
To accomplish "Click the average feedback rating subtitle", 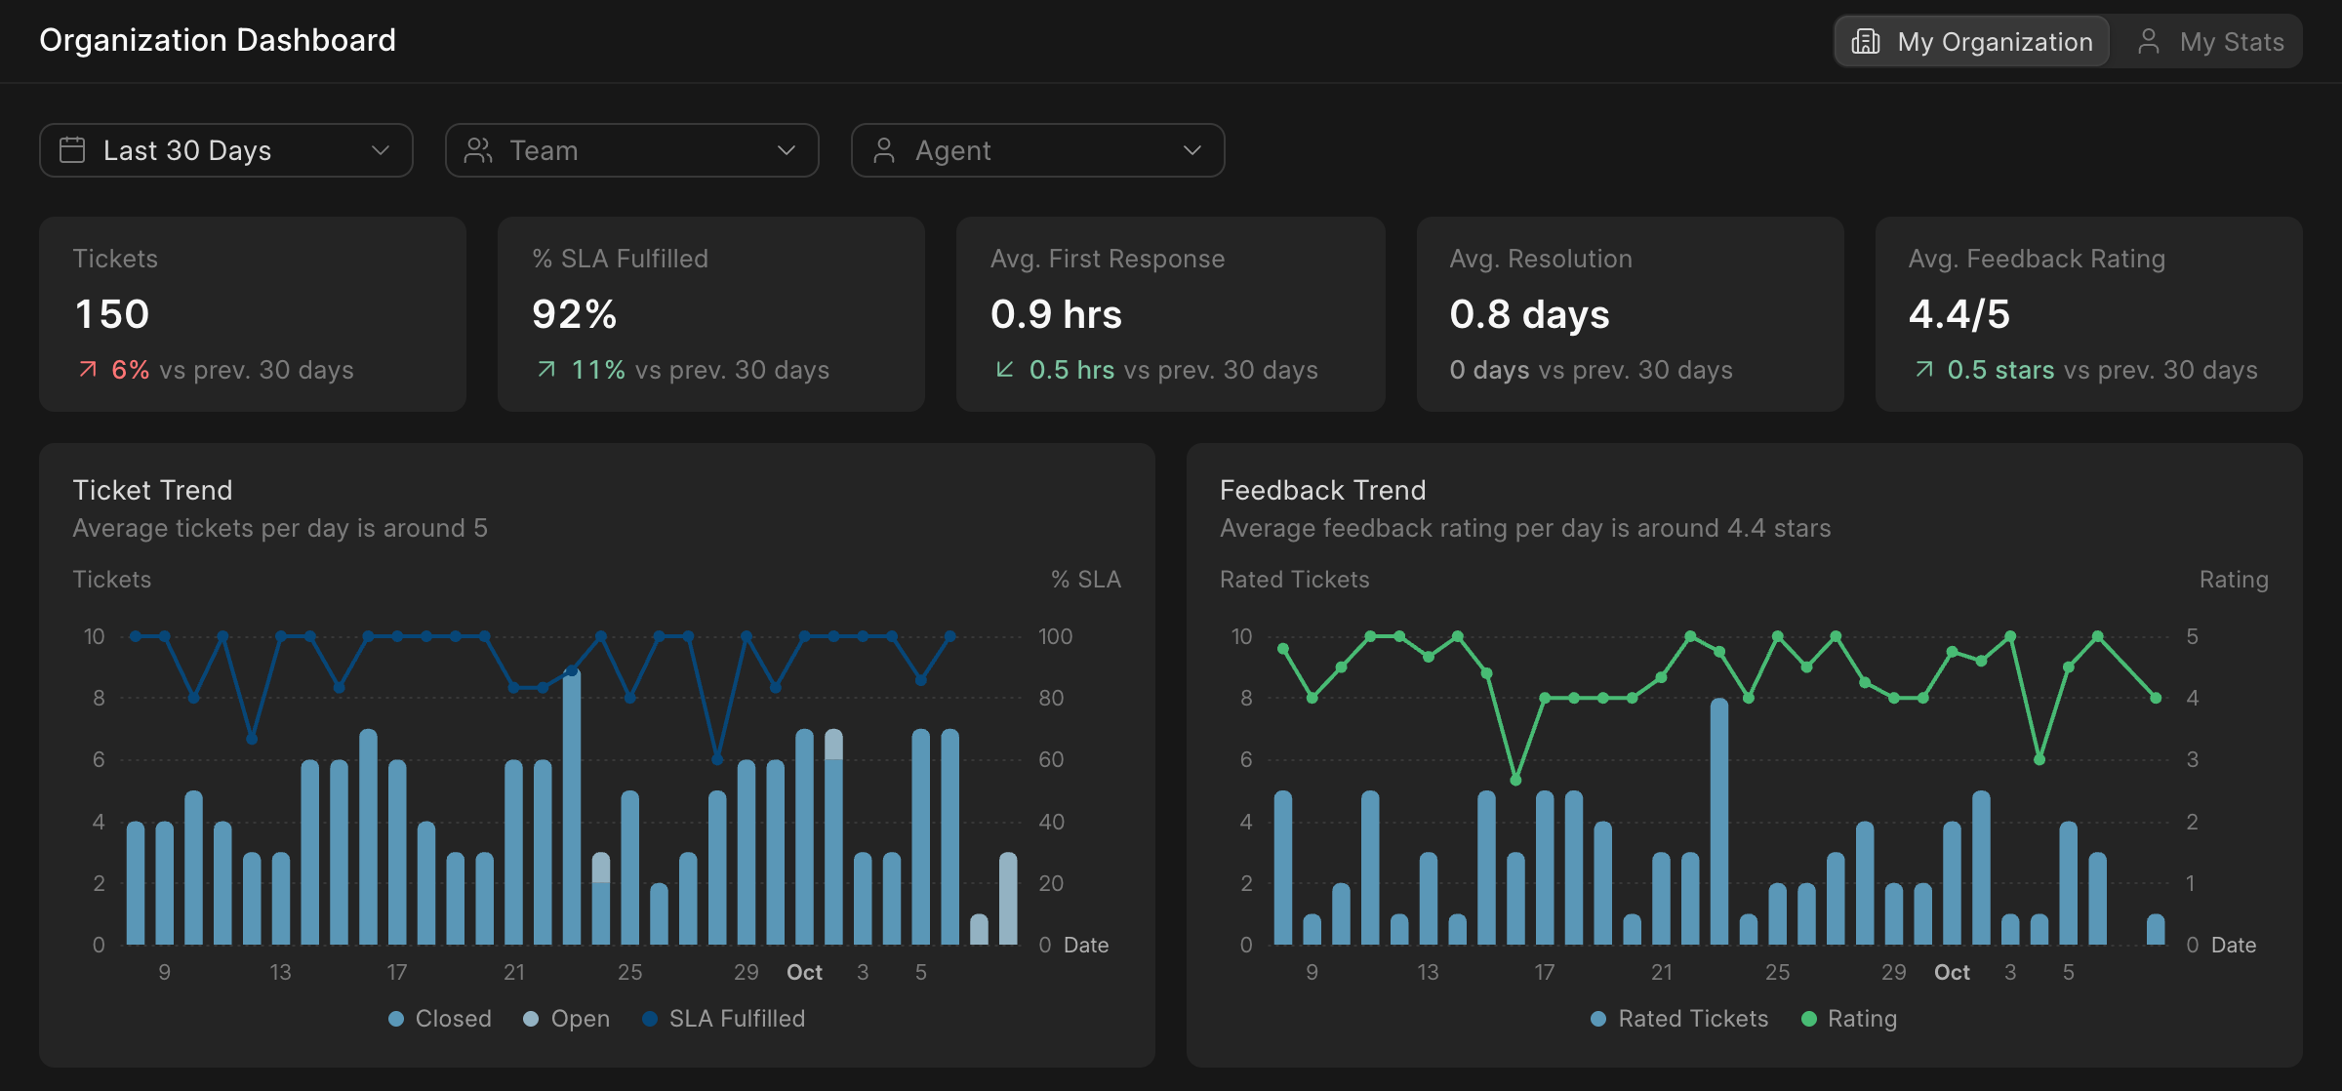I will click(1525, 528).
